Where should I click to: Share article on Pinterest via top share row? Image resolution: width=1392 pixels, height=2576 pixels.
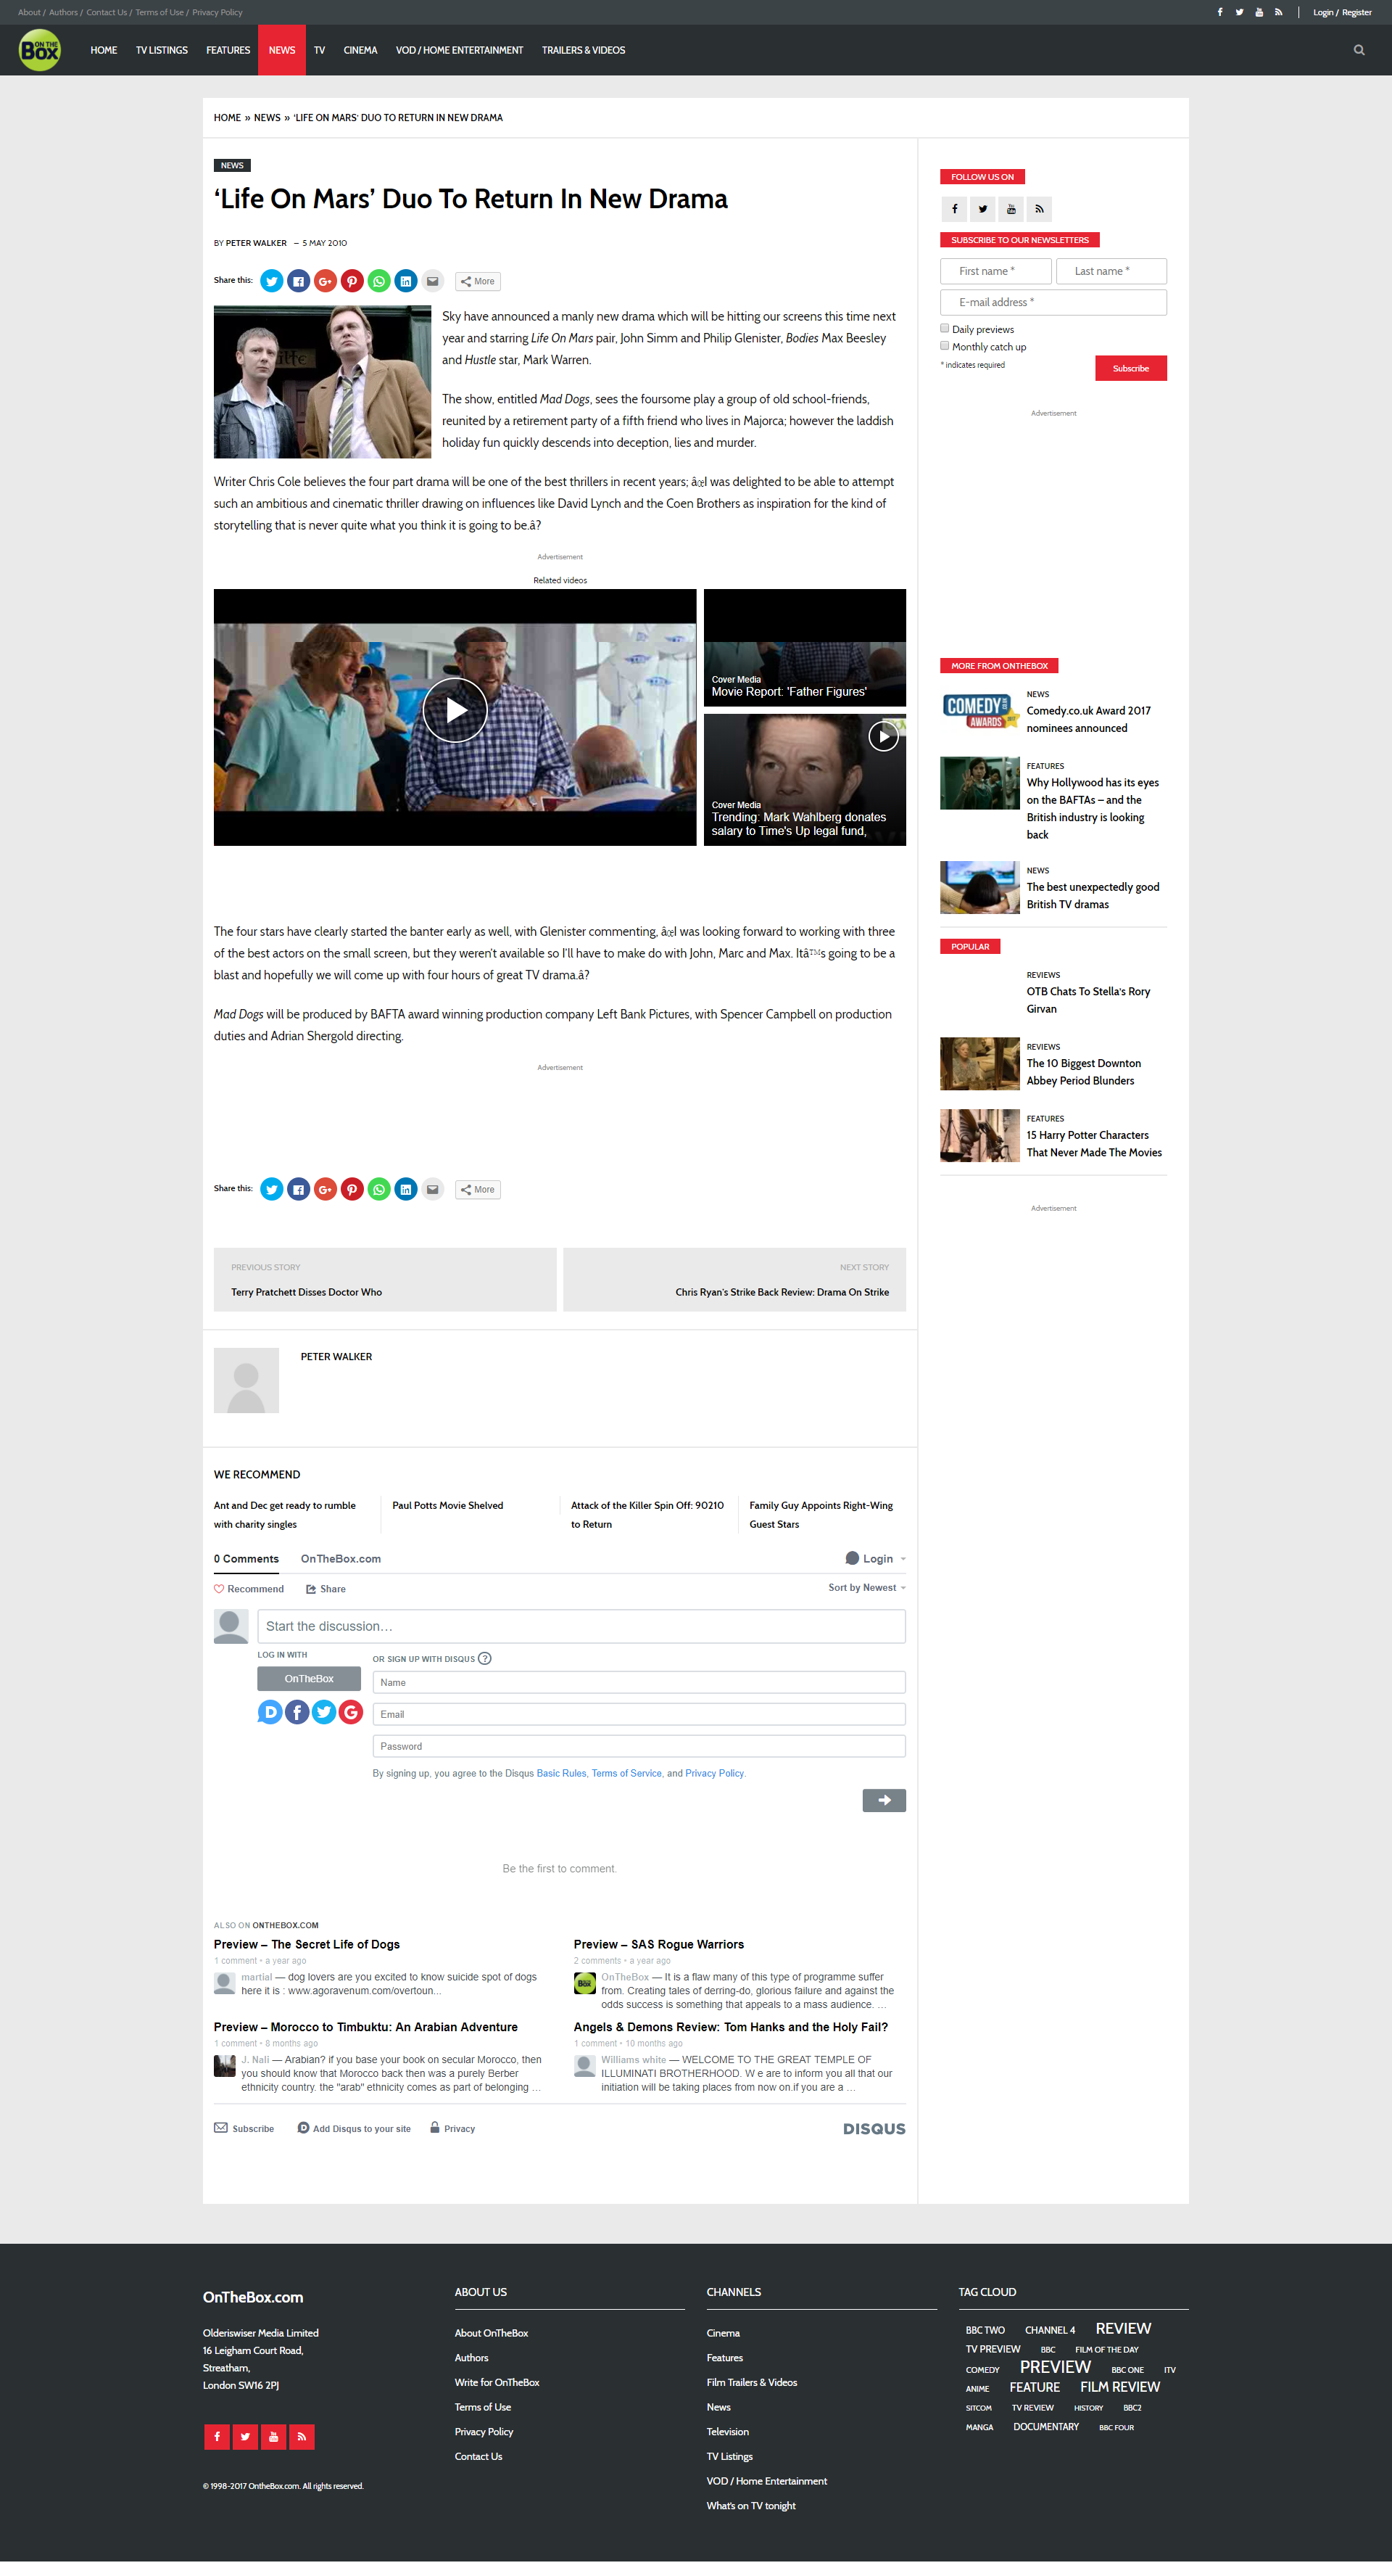coord(352,281)
